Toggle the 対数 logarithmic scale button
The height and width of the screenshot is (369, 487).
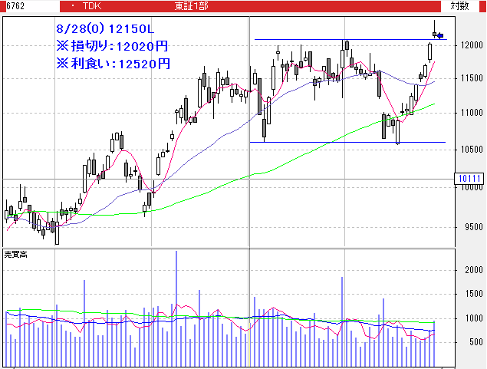pos(459,5)
